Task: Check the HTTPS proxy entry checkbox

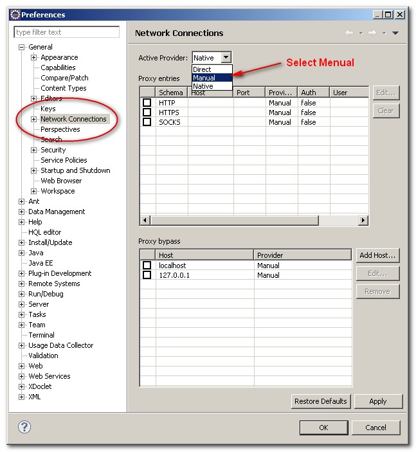Action: [147, 112]
